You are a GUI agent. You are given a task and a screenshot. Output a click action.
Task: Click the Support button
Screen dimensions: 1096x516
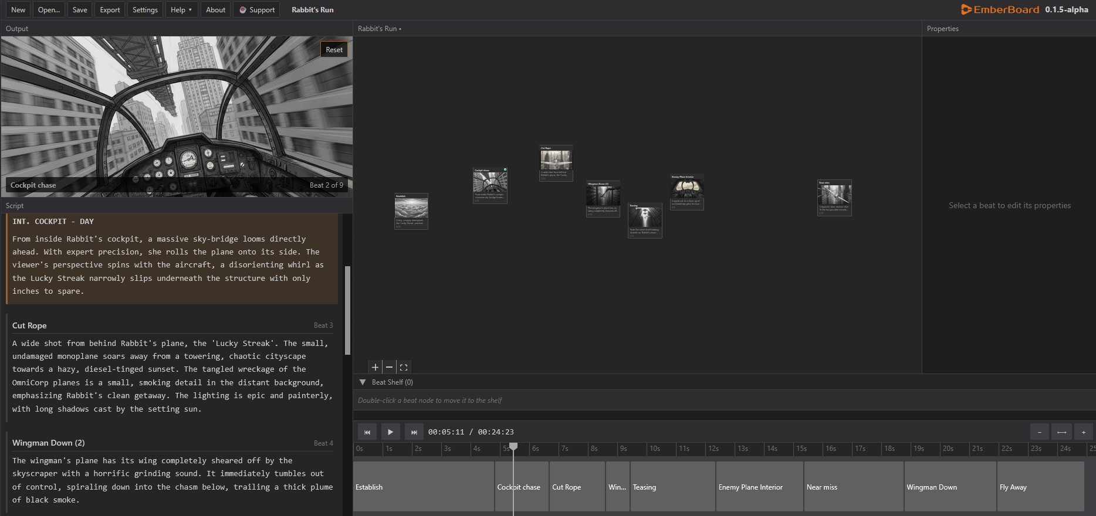[257, 10]
